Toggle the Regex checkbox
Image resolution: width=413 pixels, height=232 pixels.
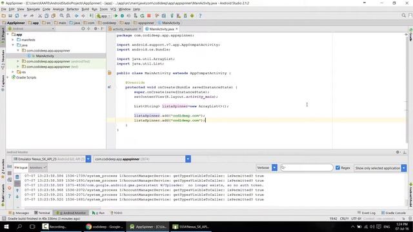337,168
